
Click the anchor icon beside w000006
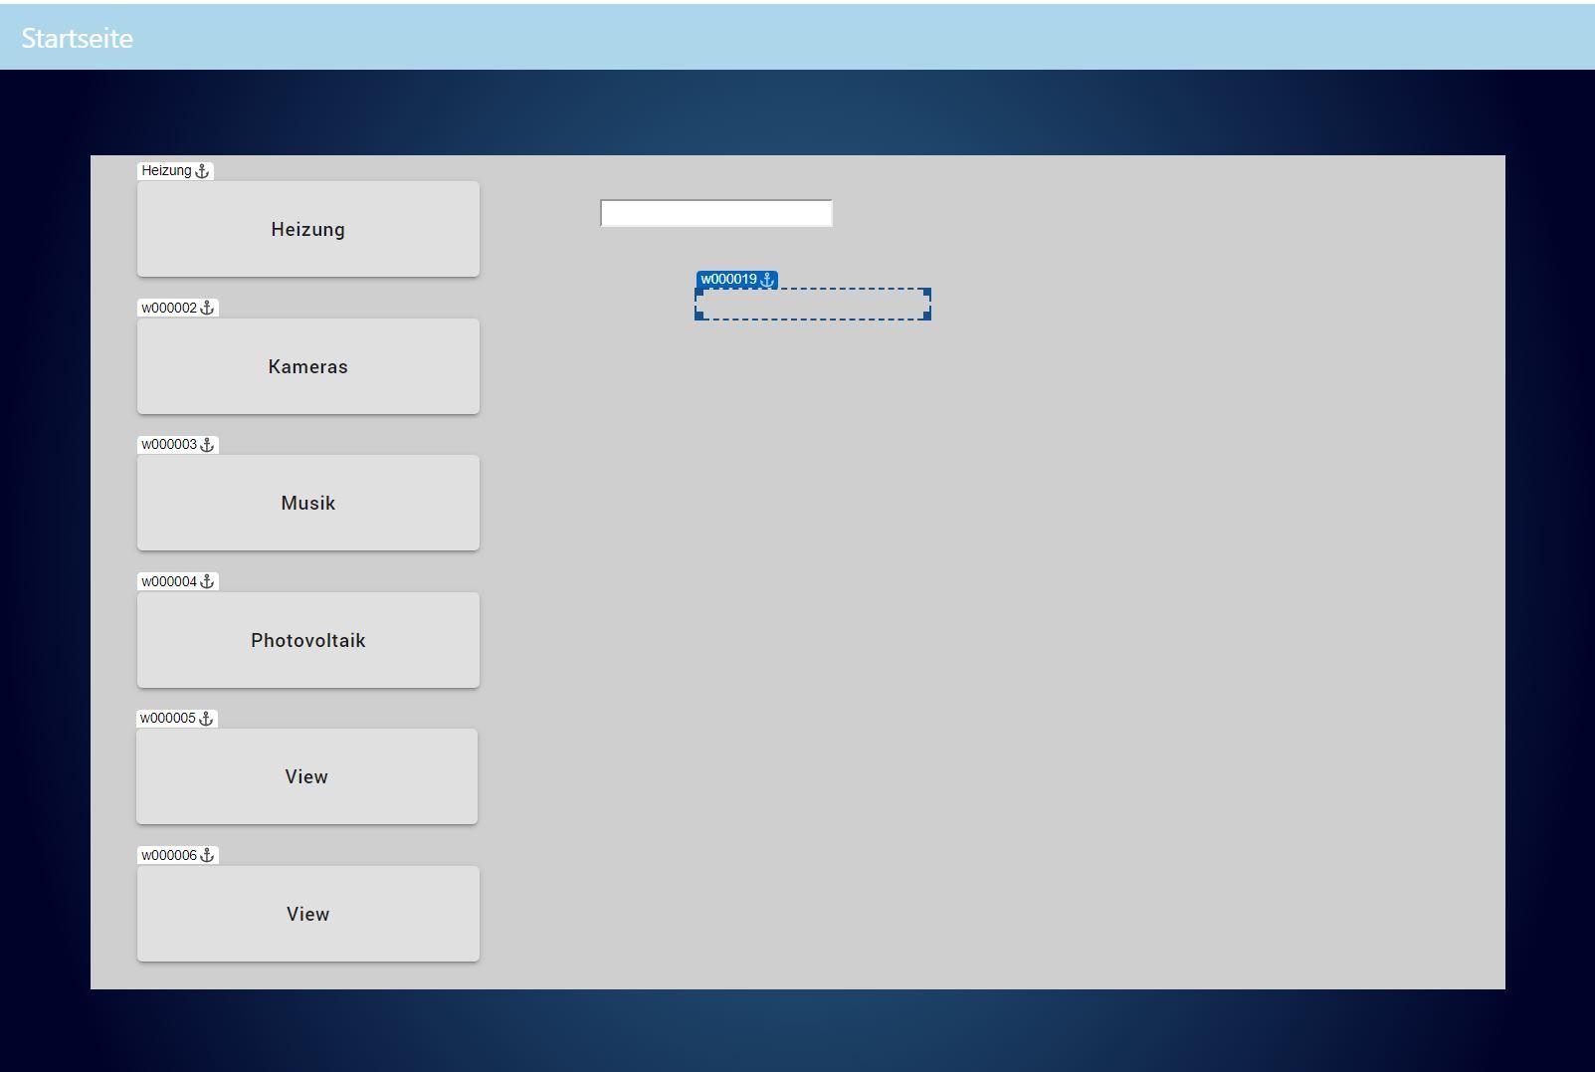(207, 856)
